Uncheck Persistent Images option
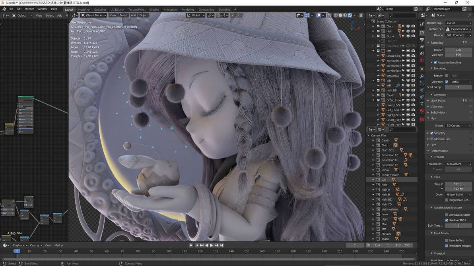 [447, 246]
